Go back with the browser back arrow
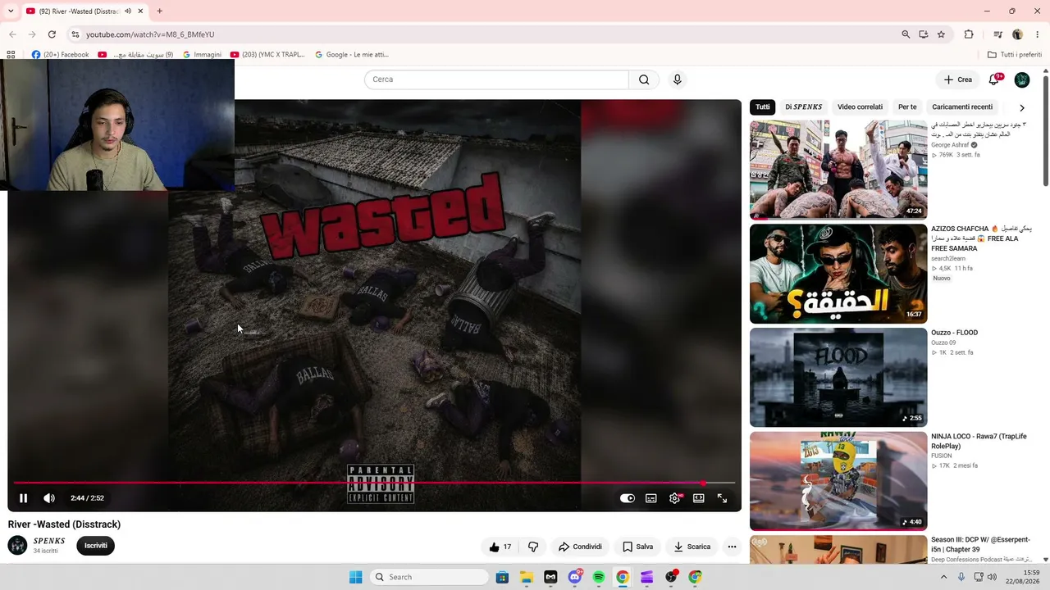Viewport: 1050px width, 590px height. click(12, 34)
